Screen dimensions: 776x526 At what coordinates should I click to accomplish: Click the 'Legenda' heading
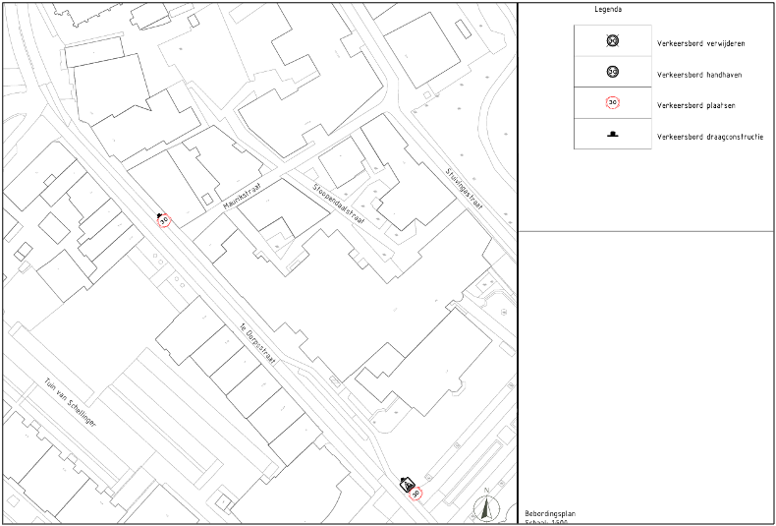pyautogui.click(x=608, y=9)
